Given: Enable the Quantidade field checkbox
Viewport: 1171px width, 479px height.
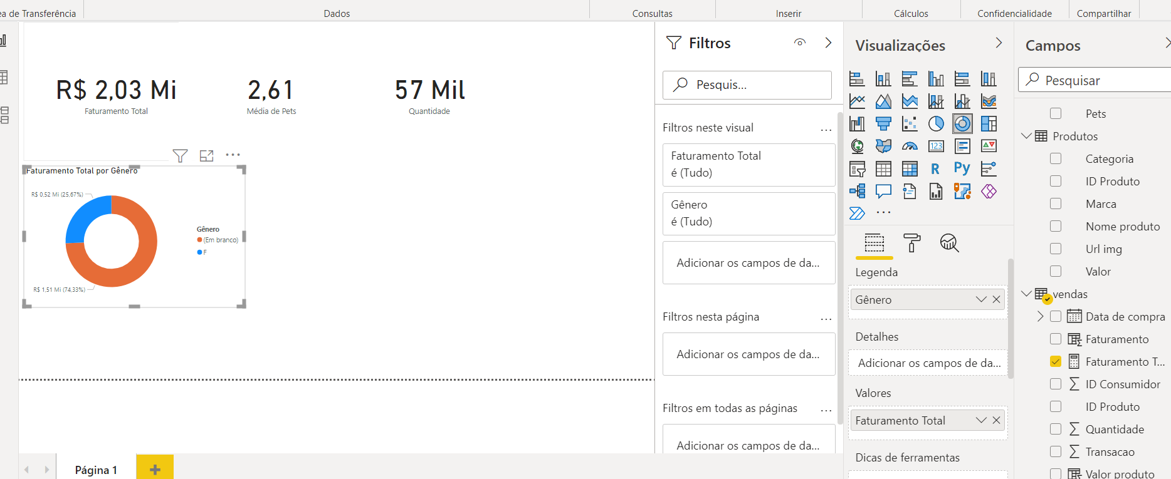Looking at the screenshot, I should (x=1056, y=429).
